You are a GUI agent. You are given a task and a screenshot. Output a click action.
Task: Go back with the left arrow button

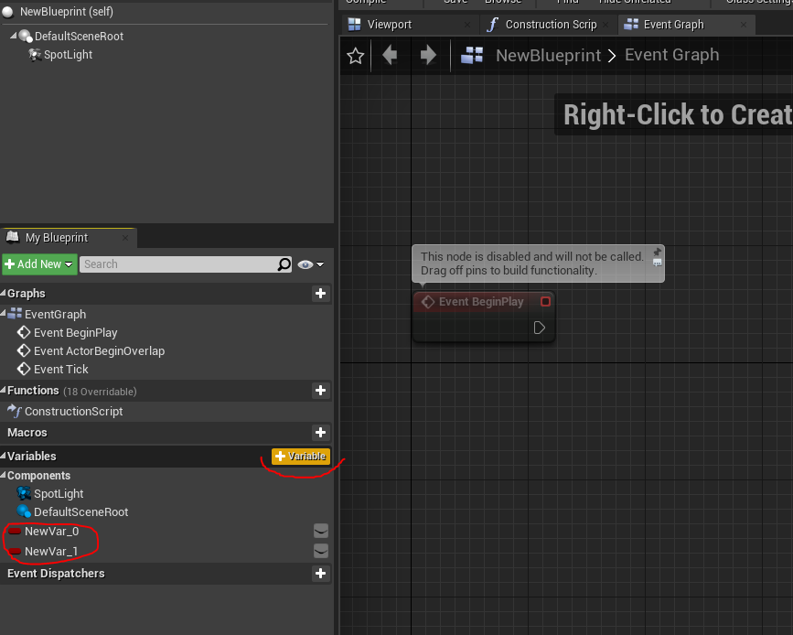click(390, 55)
